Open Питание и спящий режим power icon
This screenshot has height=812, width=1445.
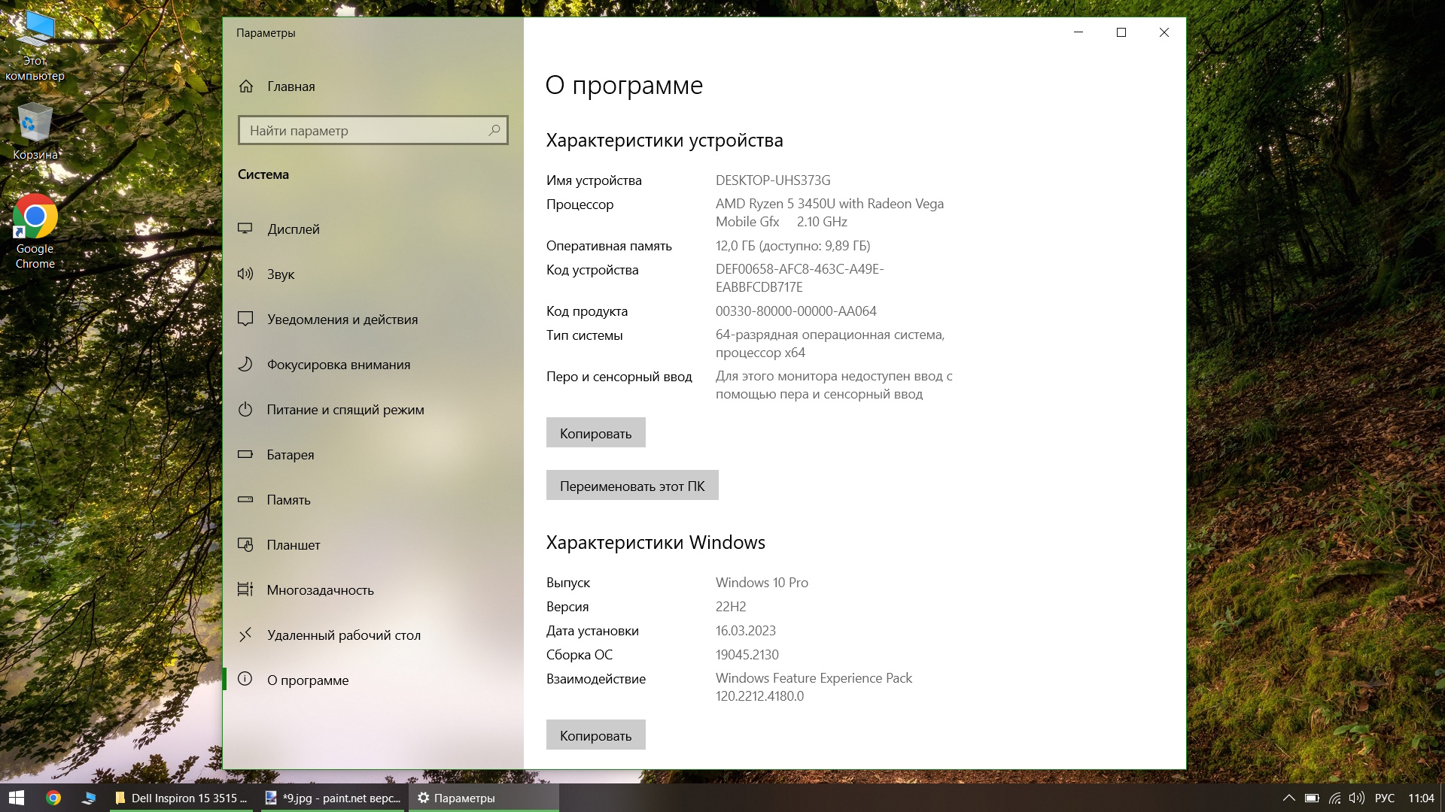tap(245, 410)
